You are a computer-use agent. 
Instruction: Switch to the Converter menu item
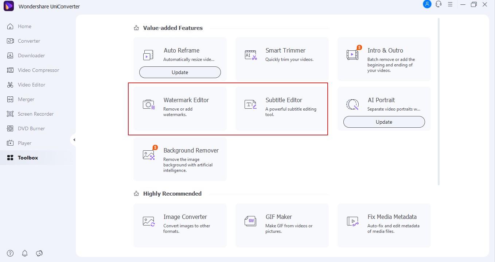29,41
